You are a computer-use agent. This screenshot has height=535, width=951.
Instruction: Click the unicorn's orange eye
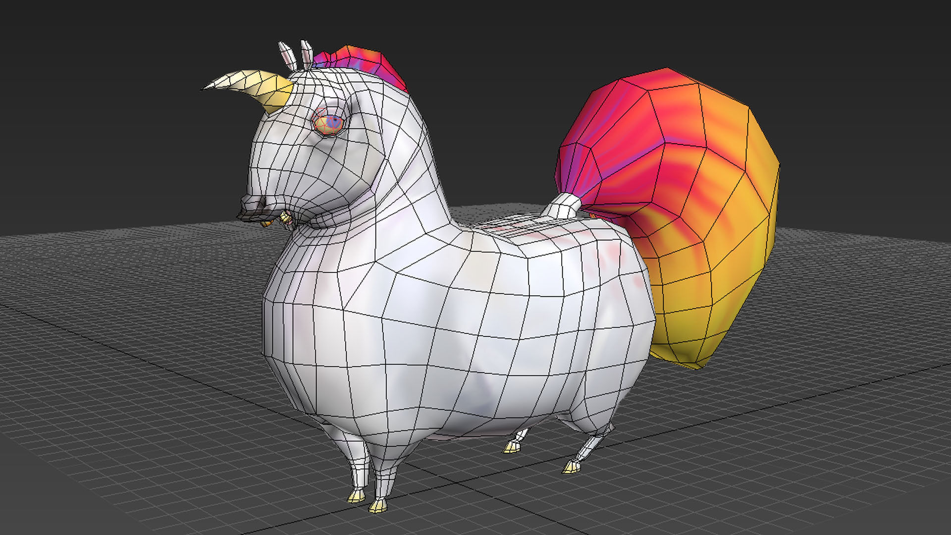coord(328,124)
